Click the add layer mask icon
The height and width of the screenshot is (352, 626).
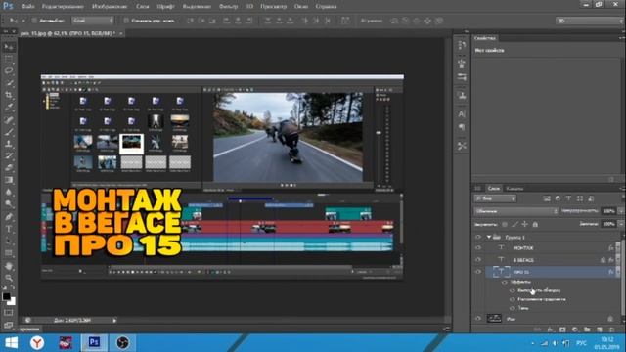coord(562,330)
